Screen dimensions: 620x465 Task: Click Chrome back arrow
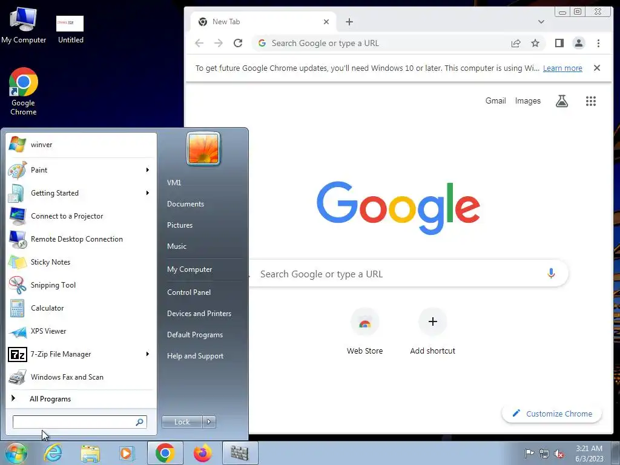point(199,43)
